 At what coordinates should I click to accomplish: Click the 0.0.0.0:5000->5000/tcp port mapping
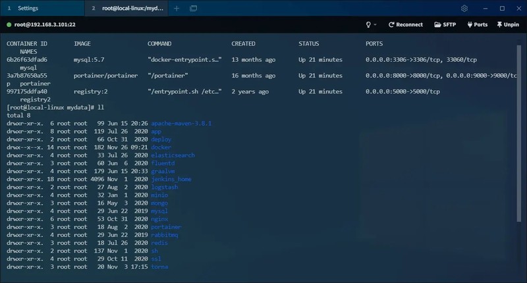pos(402,91)
